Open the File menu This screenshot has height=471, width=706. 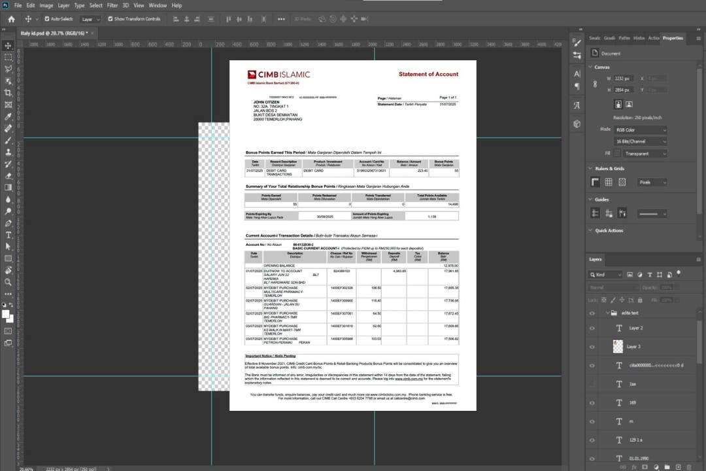click(18, 5)
